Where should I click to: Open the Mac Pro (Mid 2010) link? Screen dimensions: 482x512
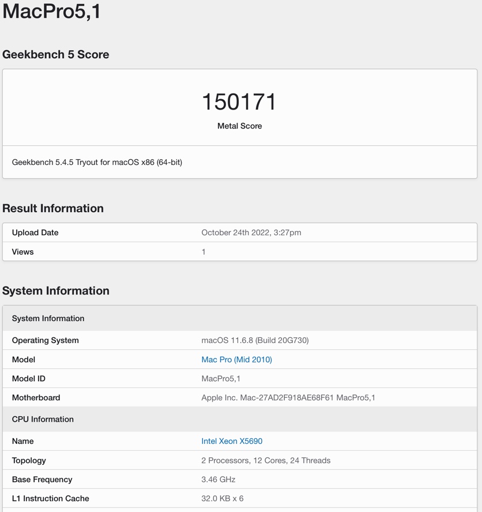236,360
